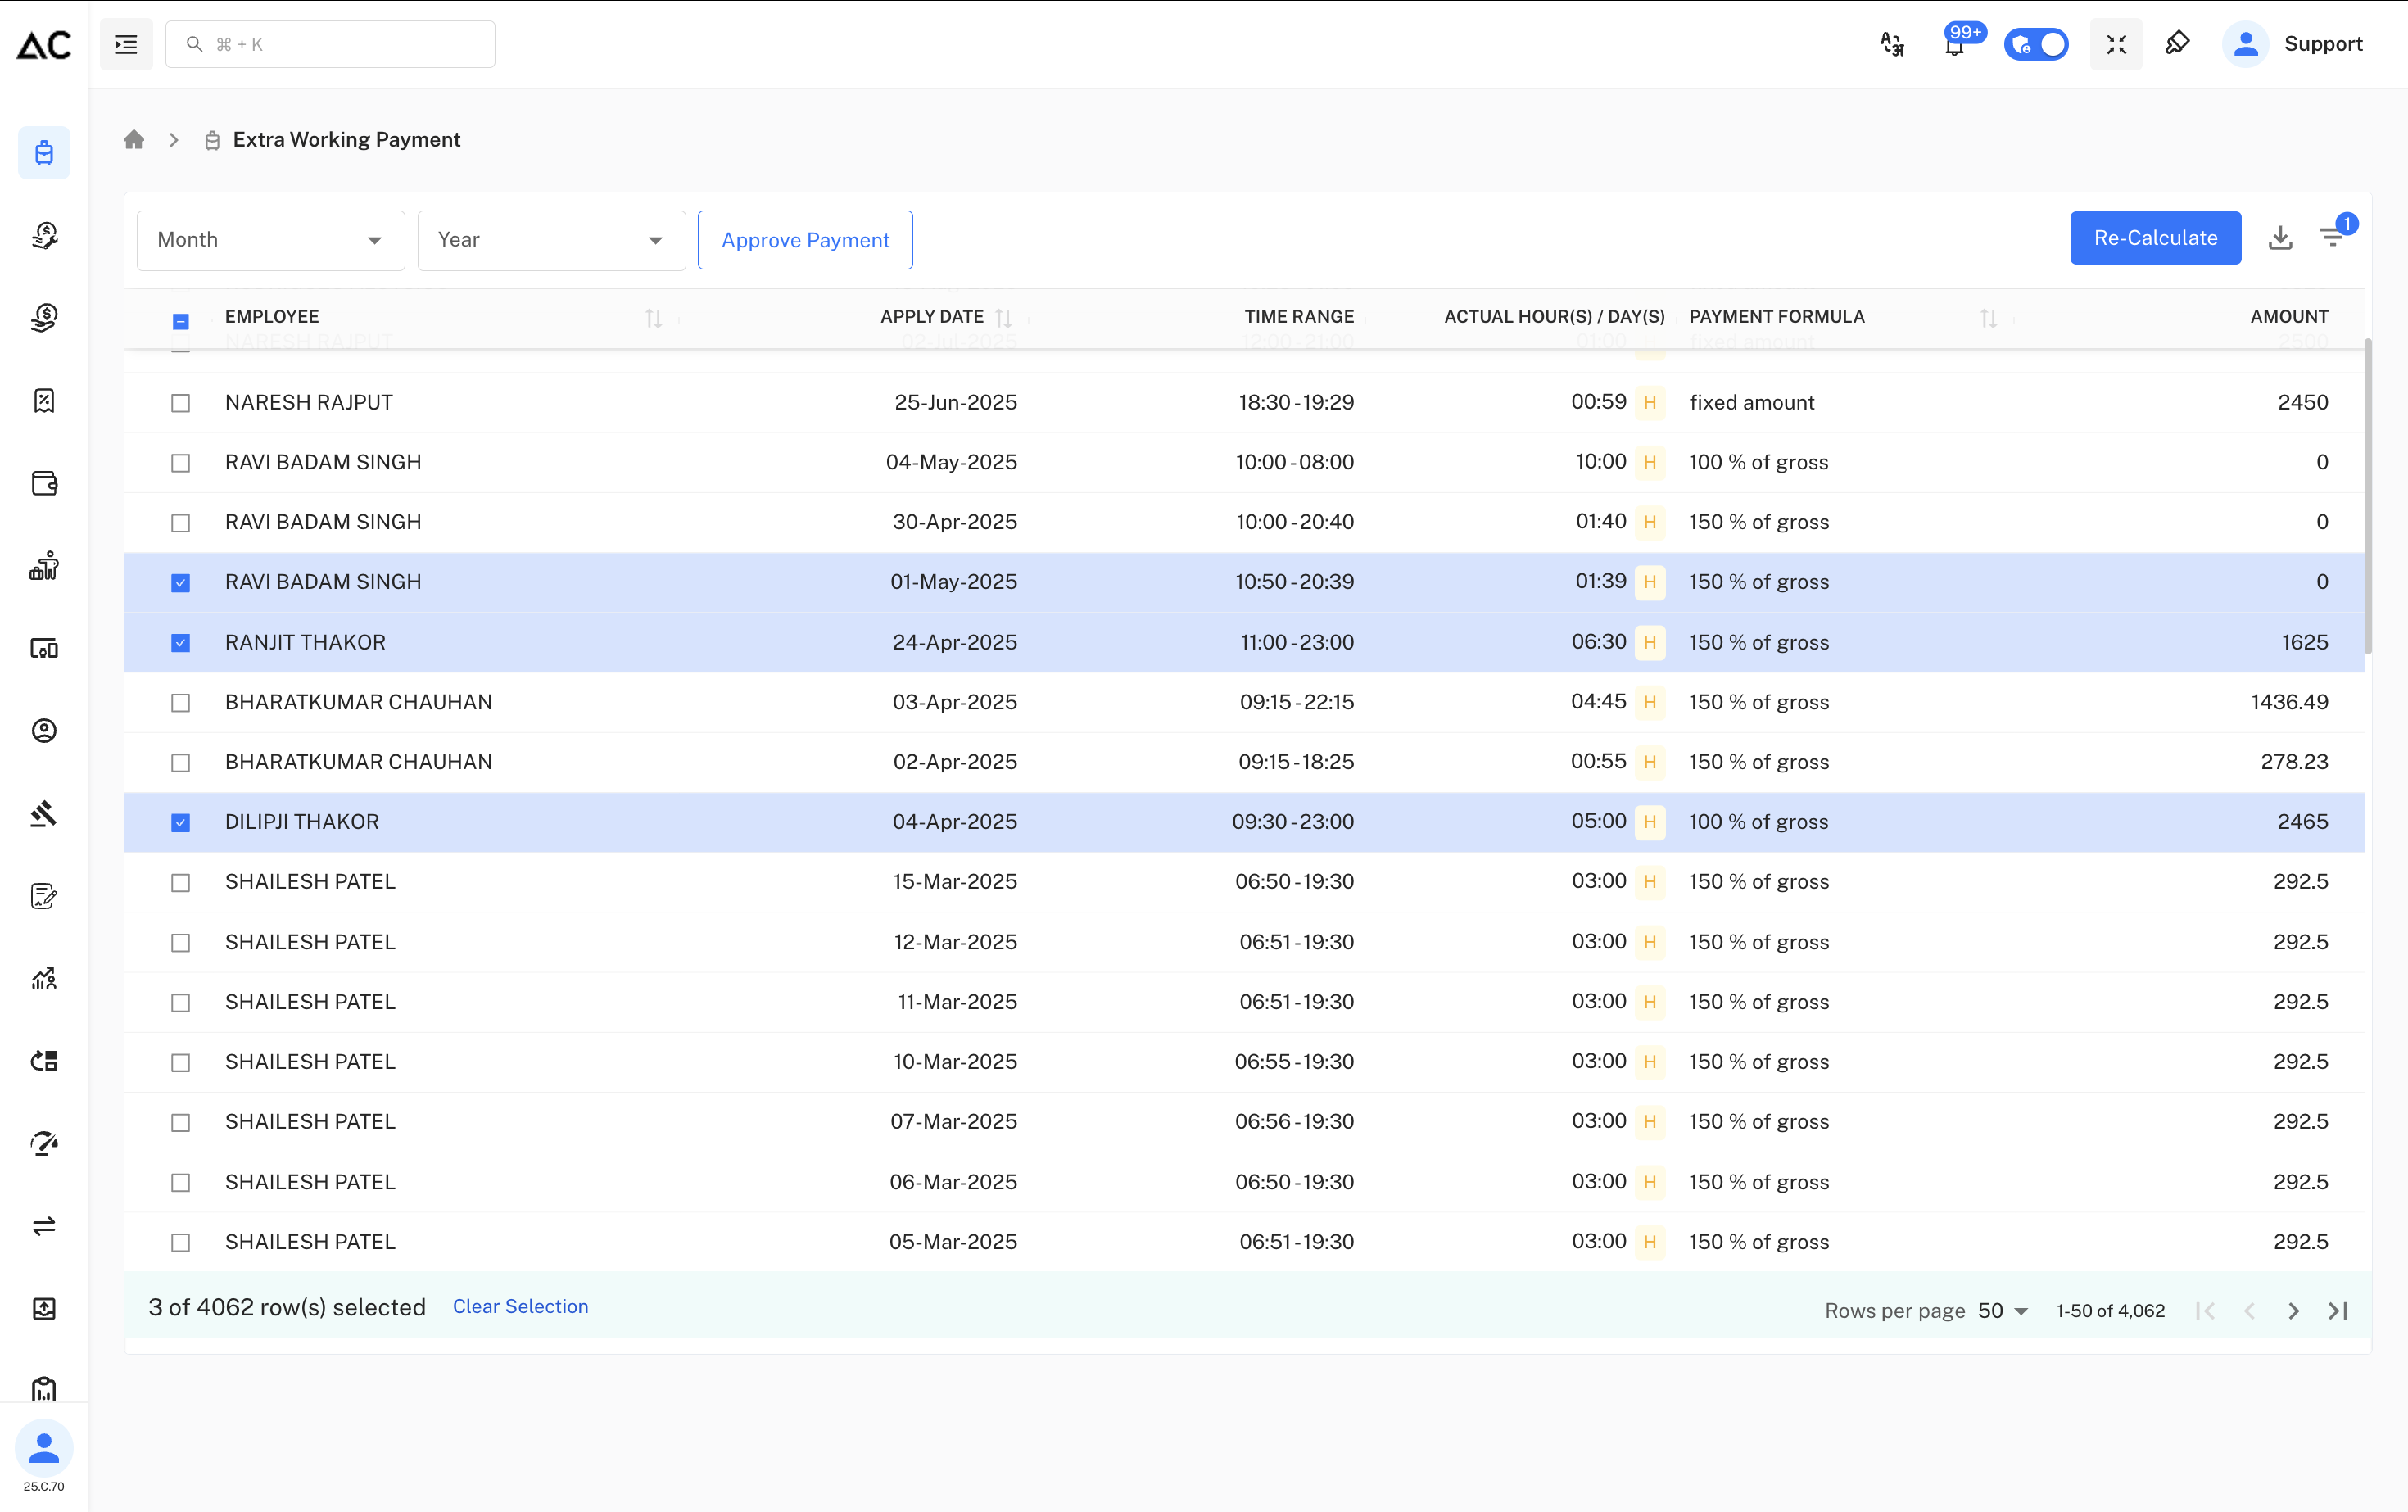Click the home breadcrumb icon
The image size is (2408, 1512).
click(x=134, y=140)
